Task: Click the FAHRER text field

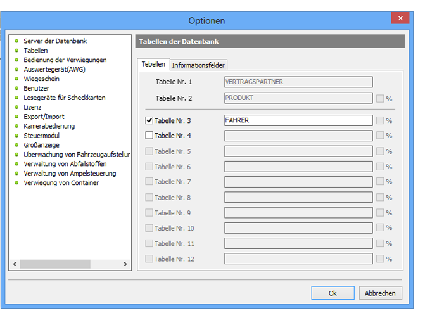Action: (298, 120)
